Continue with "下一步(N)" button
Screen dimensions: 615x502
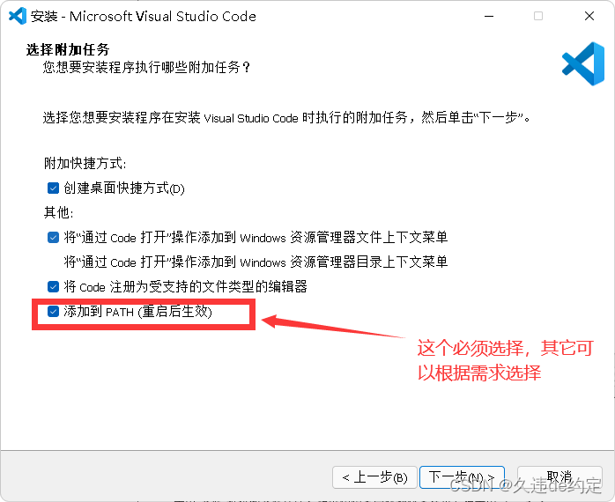point(462,477)
